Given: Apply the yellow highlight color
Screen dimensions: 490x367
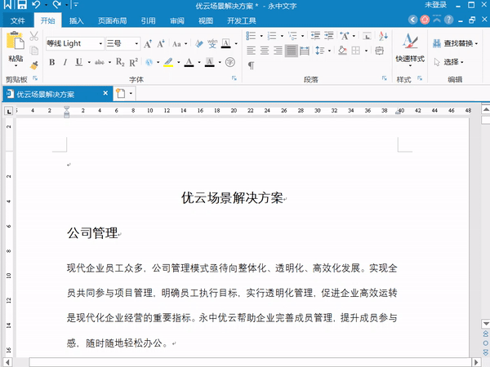Looking at the screenshot, I should (x=167, y=62).
